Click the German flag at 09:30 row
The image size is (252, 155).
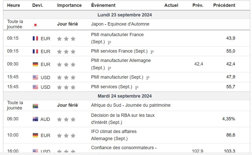[35, 64]
